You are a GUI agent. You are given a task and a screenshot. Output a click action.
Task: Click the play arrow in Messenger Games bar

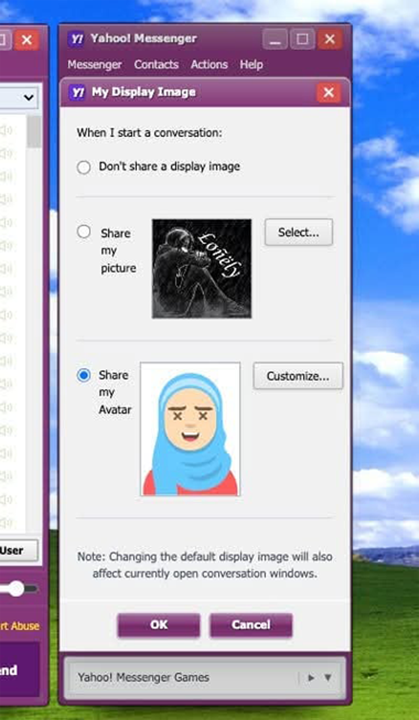(x=311, y=677)
